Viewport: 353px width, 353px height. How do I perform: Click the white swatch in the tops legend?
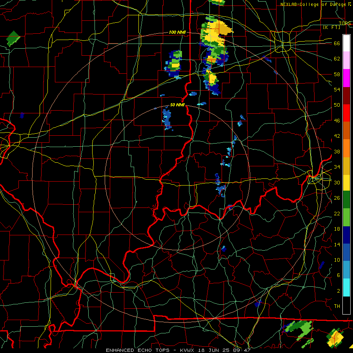[346, 43]
